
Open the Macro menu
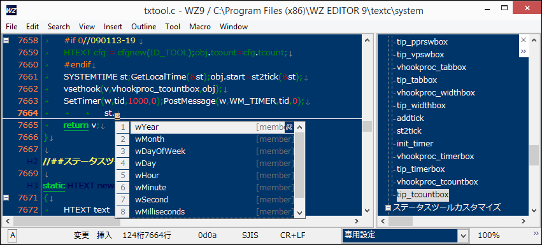(200, 27)
